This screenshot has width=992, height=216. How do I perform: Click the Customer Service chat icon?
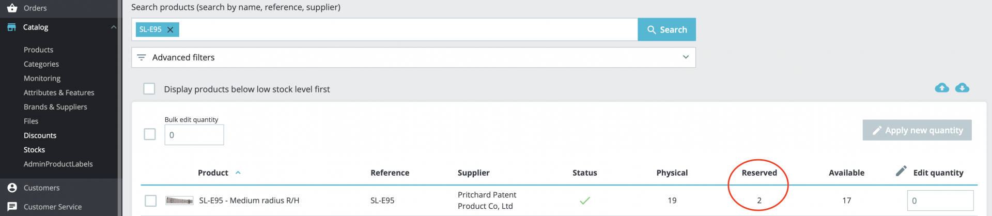(12, 207)
